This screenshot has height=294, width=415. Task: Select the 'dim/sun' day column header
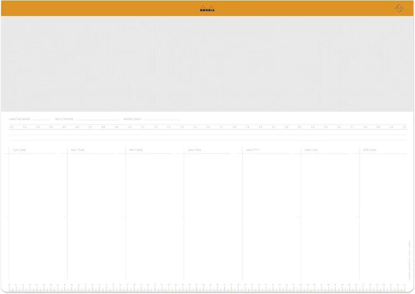[370, 150]
